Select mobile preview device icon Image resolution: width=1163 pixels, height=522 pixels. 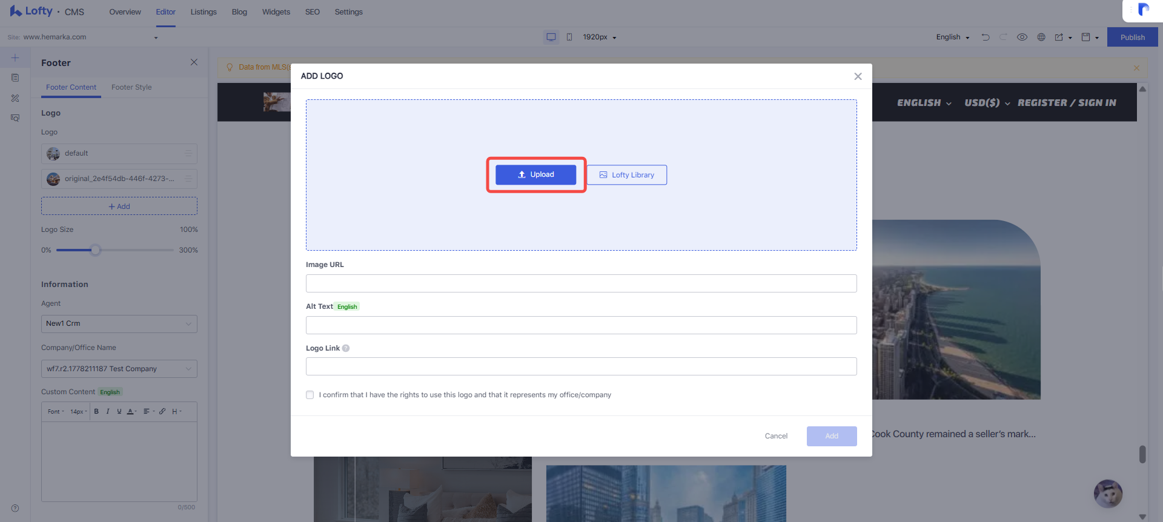pos(569,37)
